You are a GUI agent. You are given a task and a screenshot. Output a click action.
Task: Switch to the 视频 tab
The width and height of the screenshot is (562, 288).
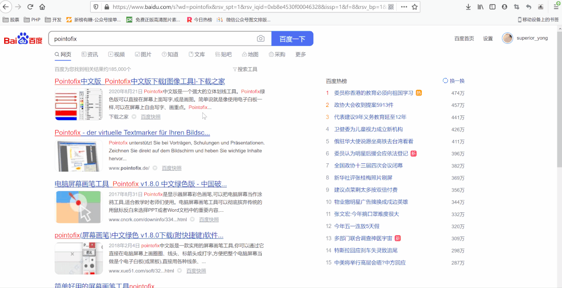[116, 54]
